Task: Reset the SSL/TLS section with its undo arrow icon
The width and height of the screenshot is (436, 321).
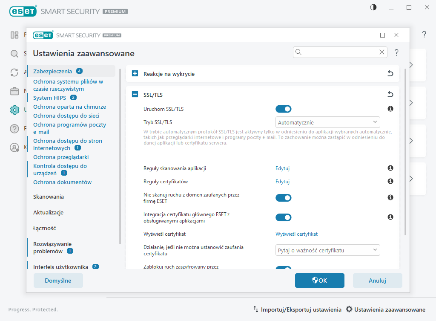Action: tap(390, 94)
